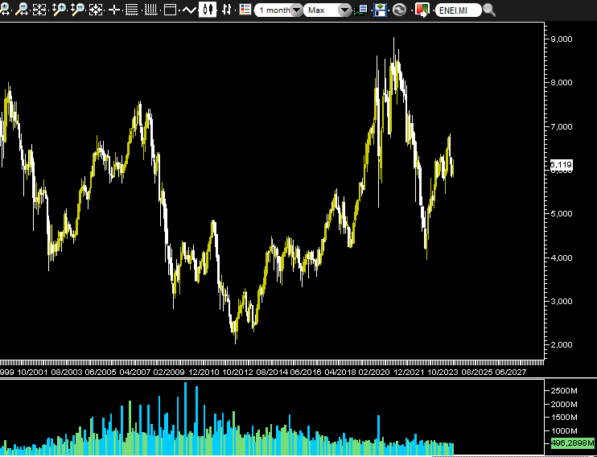Click the green volume value label
The width and height of the screenshot is (597, 457).
click(572, 443)
